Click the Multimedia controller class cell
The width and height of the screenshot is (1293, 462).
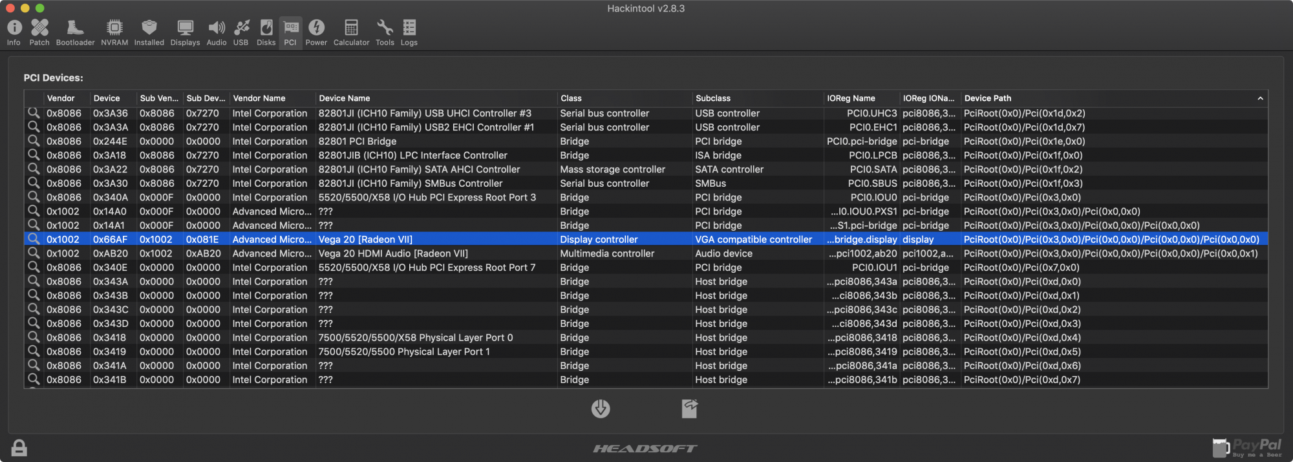pos(607,253)
